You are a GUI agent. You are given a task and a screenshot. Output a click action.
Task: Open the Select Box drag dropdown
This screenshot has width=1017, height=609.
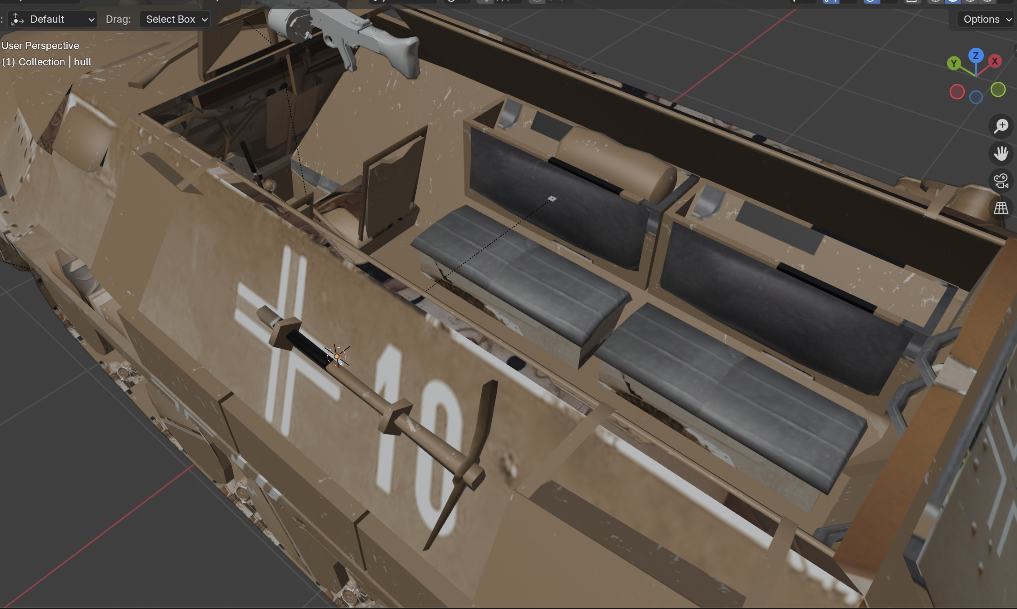tap(175, 19)
